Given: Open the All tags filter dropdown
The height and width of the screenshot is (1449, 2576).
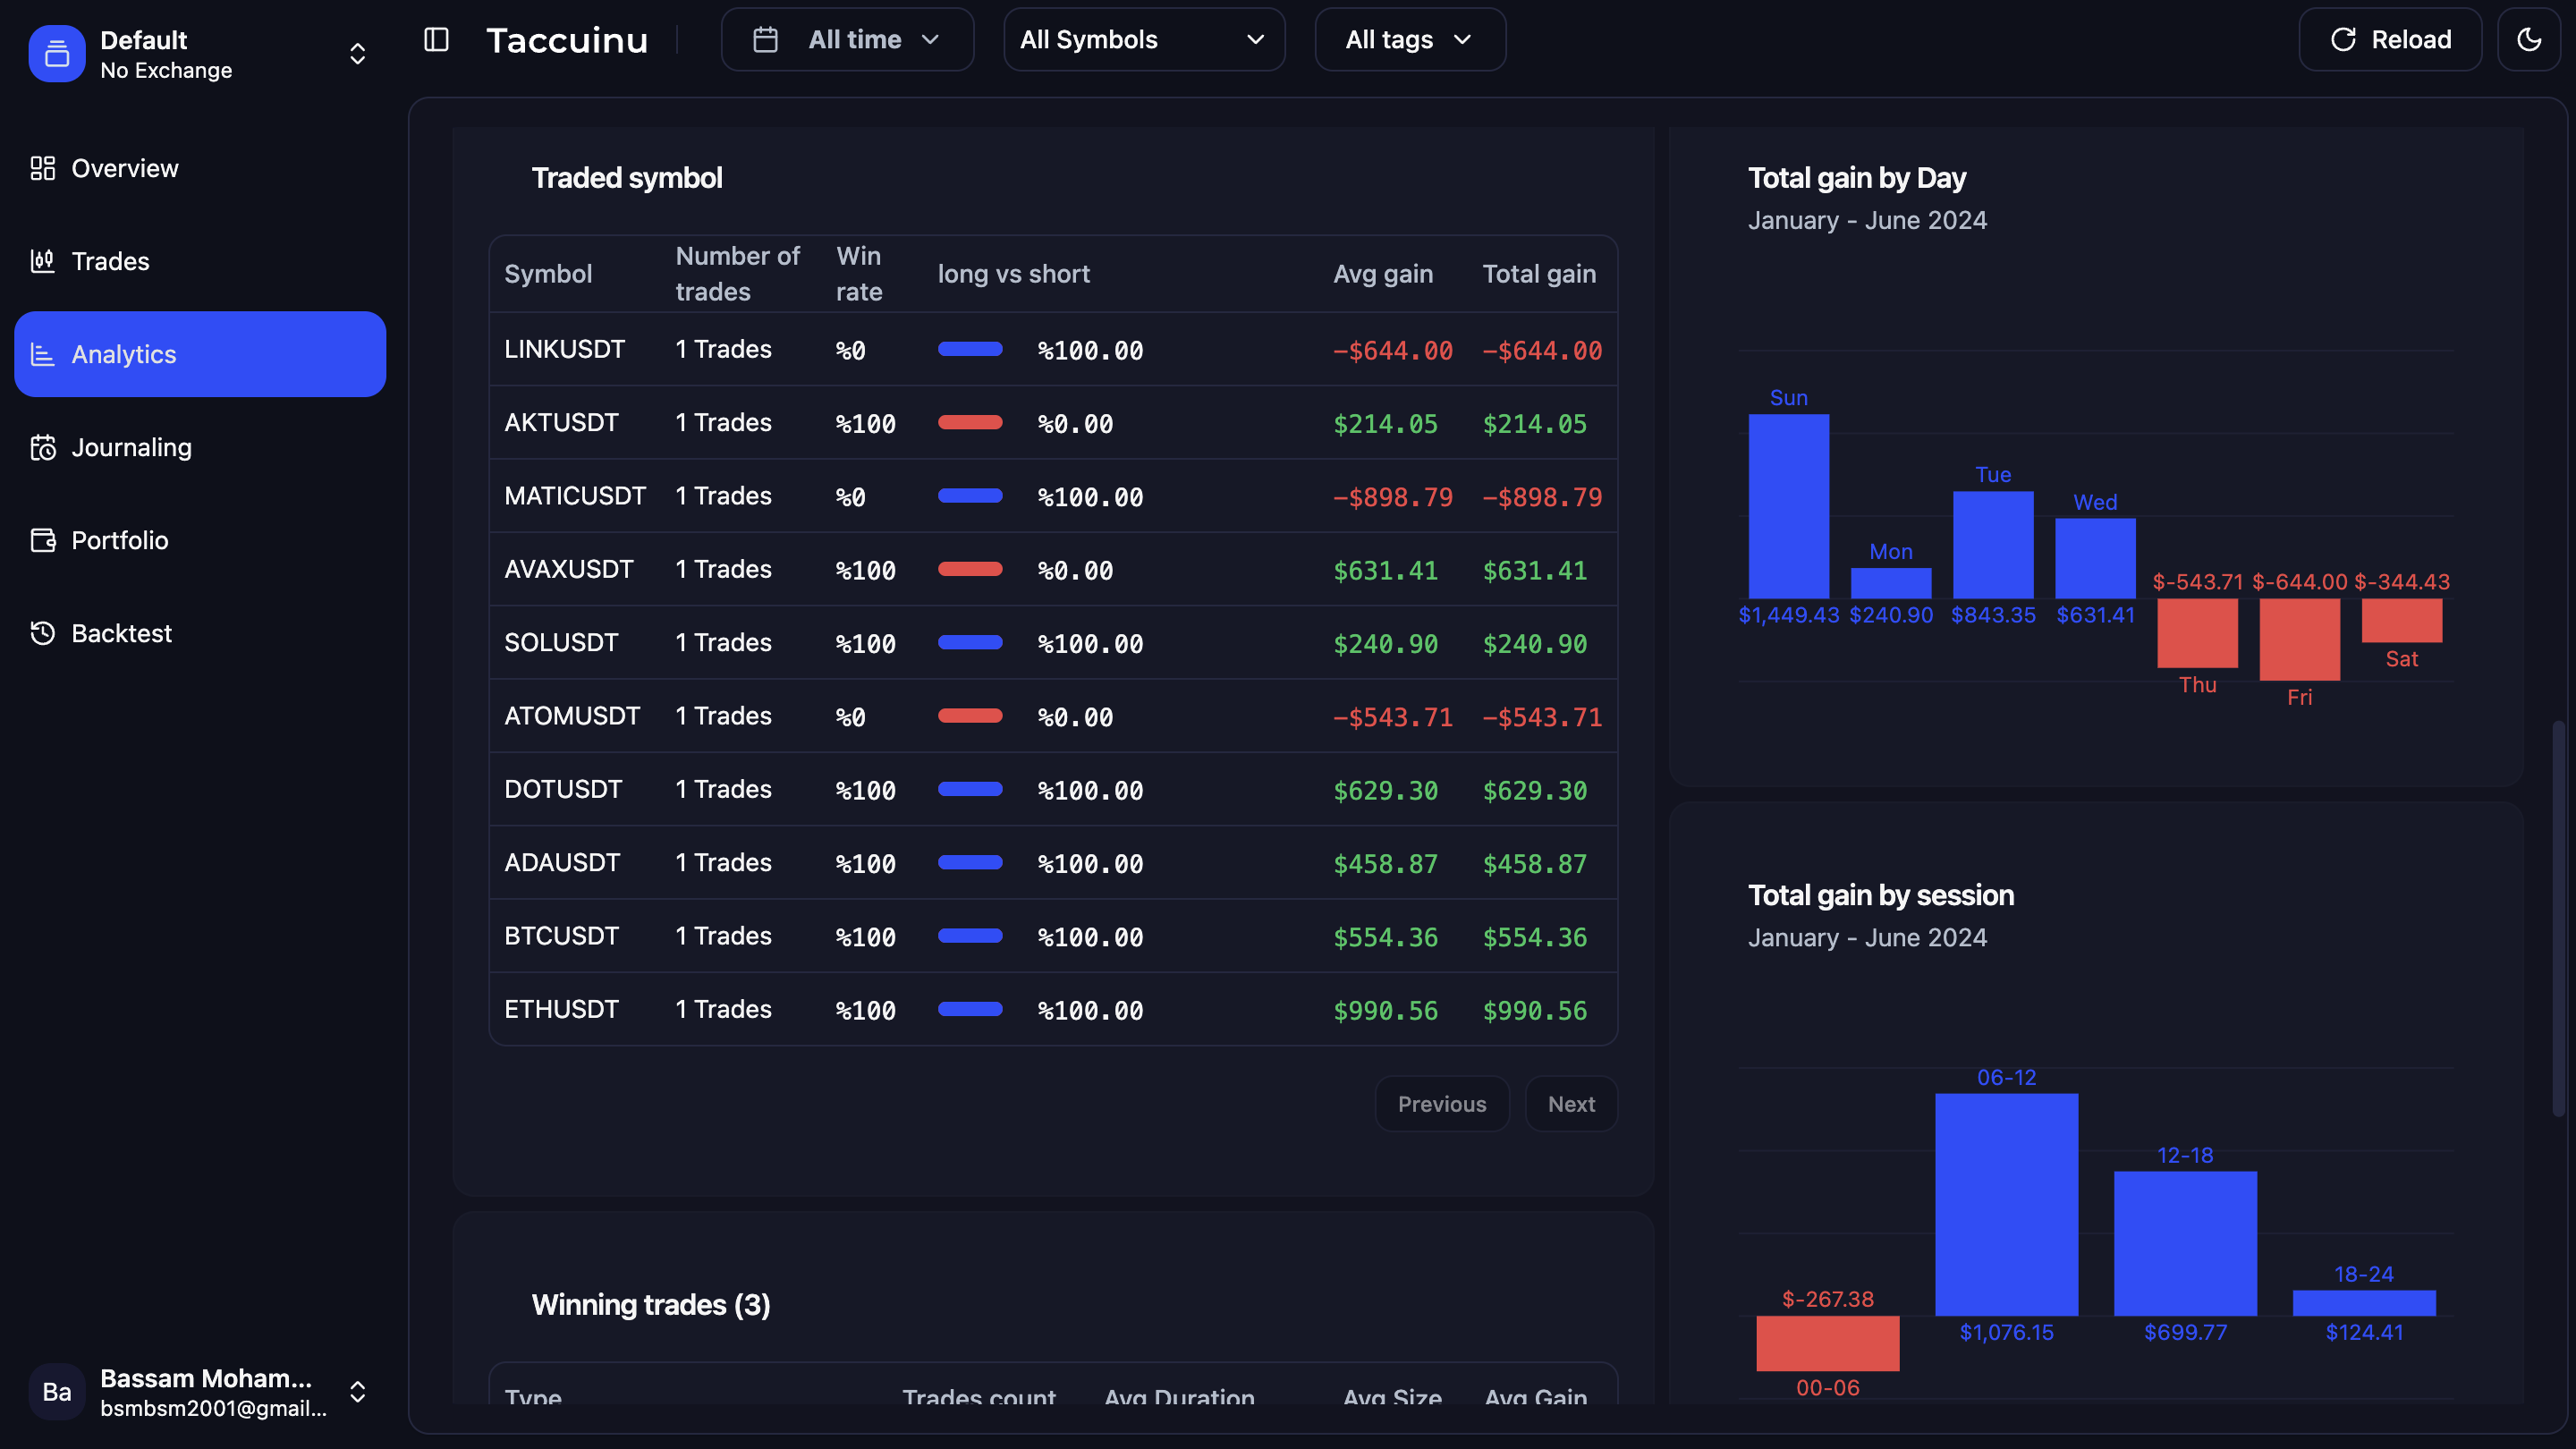Looking at the screenshot, I should tap(1409, 40).
